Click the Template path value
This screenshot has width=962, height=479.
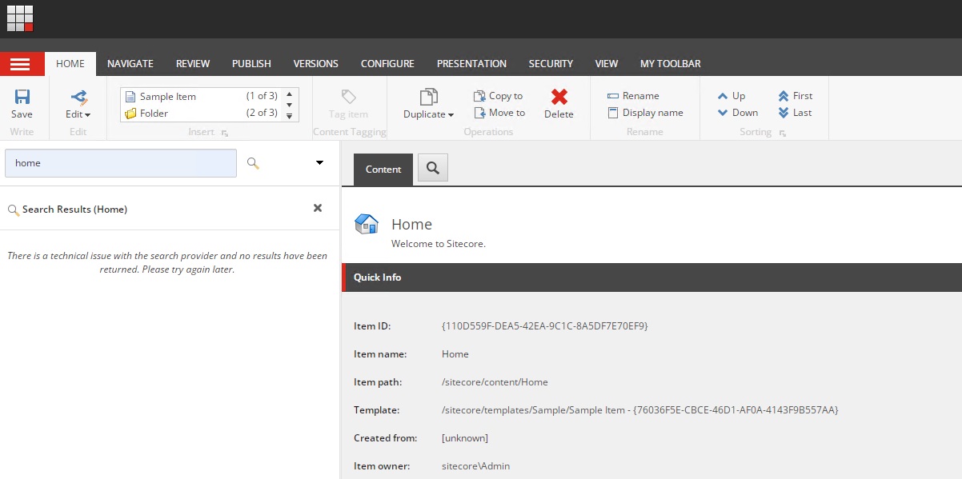click(x=640, y=410)
